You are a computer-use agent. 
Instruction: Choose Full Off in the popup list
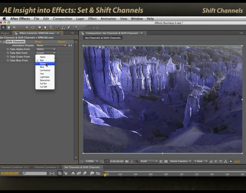pos(45,87)
